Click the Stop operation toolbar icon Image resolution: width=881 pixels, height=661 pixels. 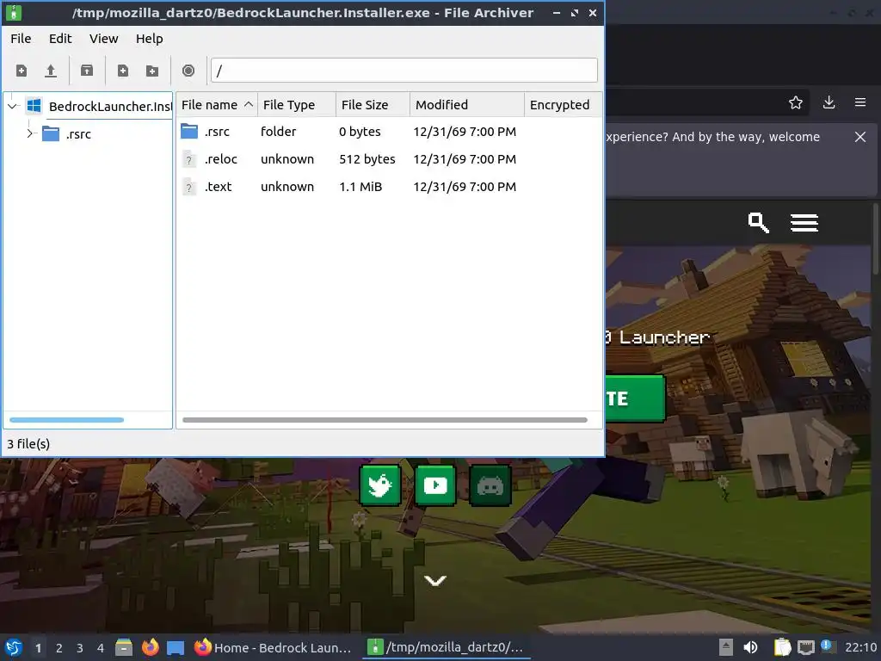(188, 71)
